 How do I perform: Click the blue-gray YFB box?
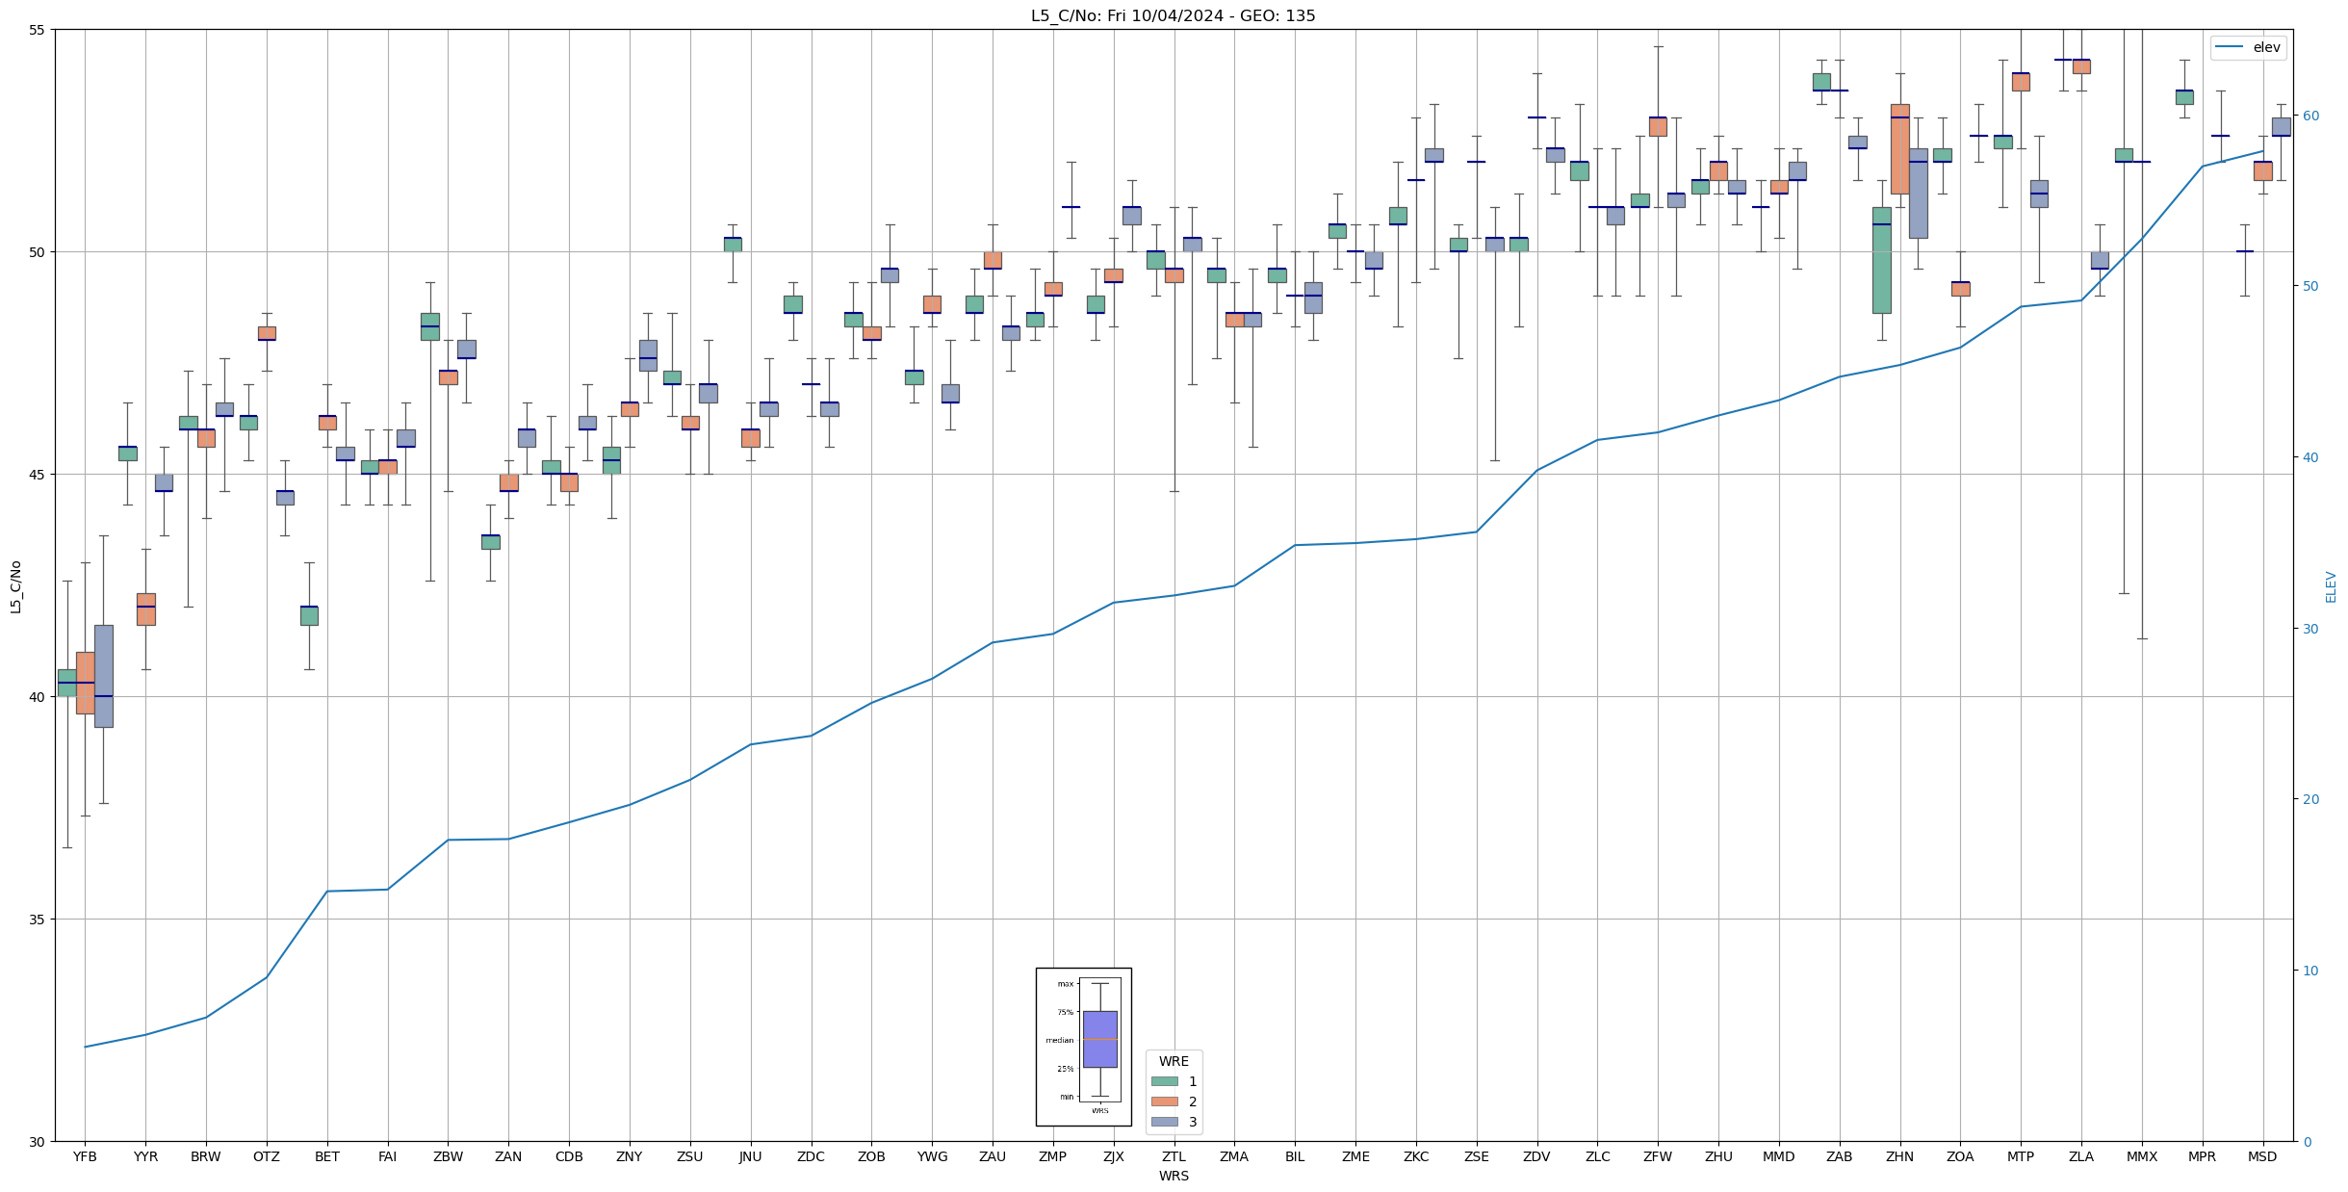(104, 676)
